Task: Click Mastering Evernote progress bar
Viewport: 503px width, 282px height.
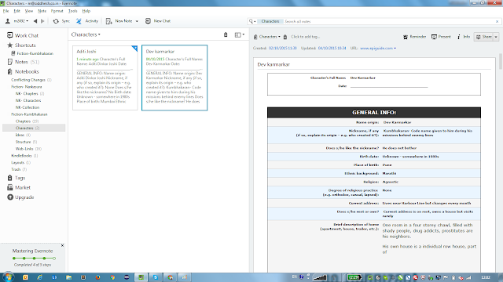Action: click(34, 258)
